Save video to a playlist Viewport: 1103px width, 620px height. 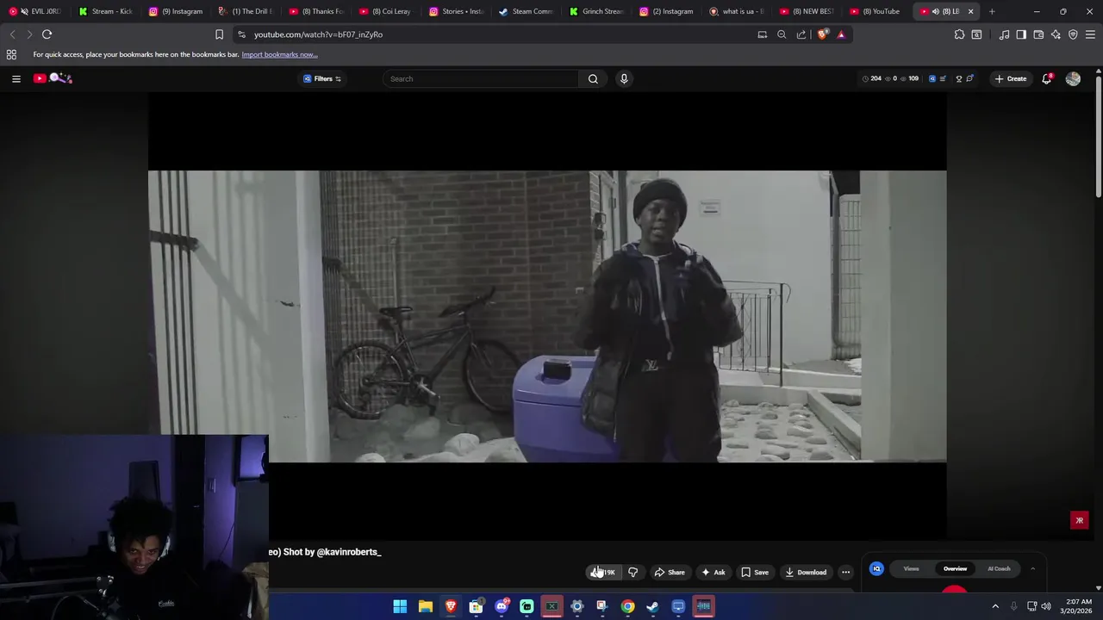(755, 572)
